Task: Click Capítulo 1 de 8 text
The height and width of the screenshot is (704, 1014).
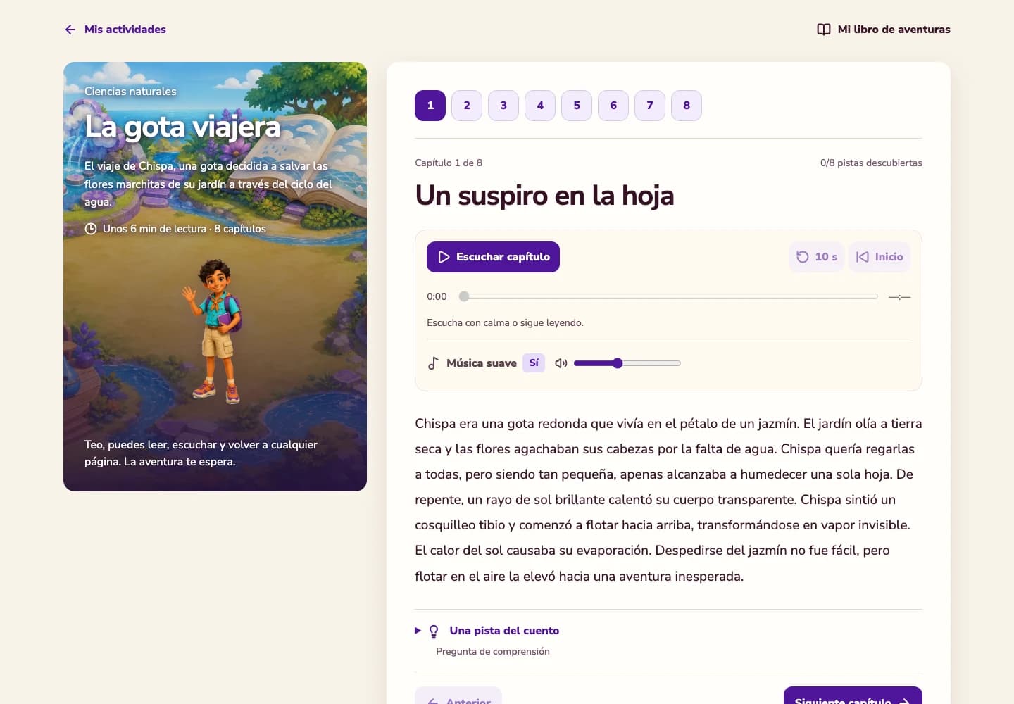Action: [x=449, y=163]
